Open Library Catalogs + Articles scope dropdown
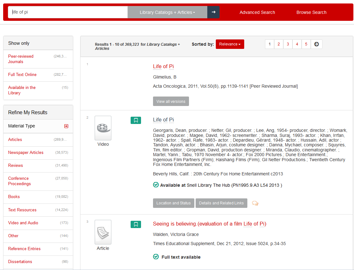 167,12
